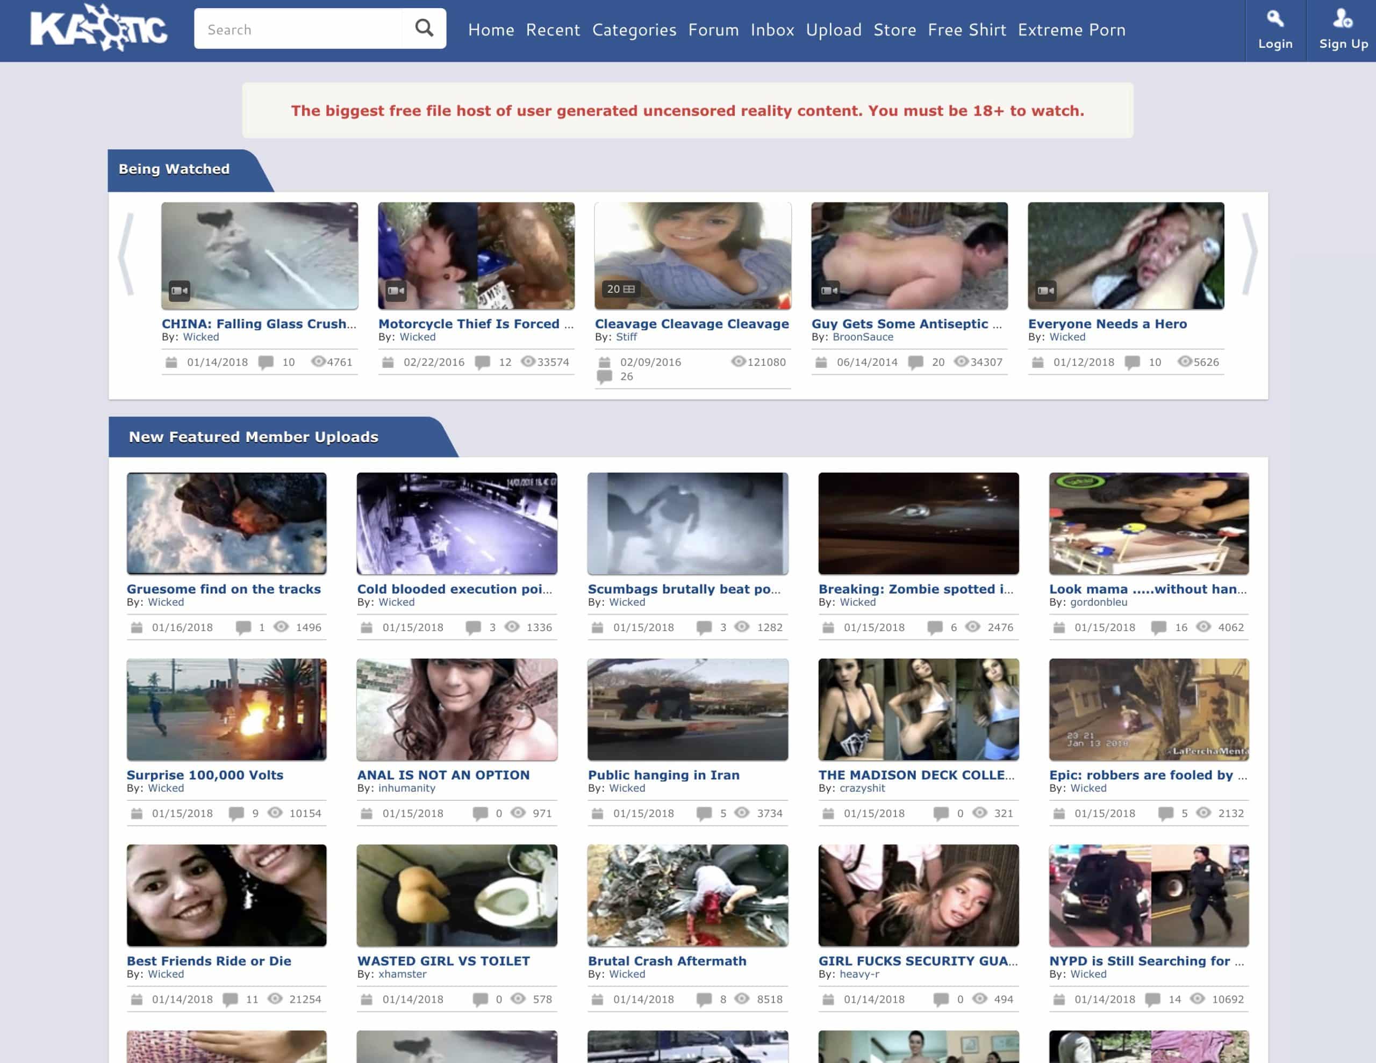Image resolution: width=1376 pixels, height=1063 pixels.
Task: Click the Login key icon
Action: click(x=1274, y=19)
